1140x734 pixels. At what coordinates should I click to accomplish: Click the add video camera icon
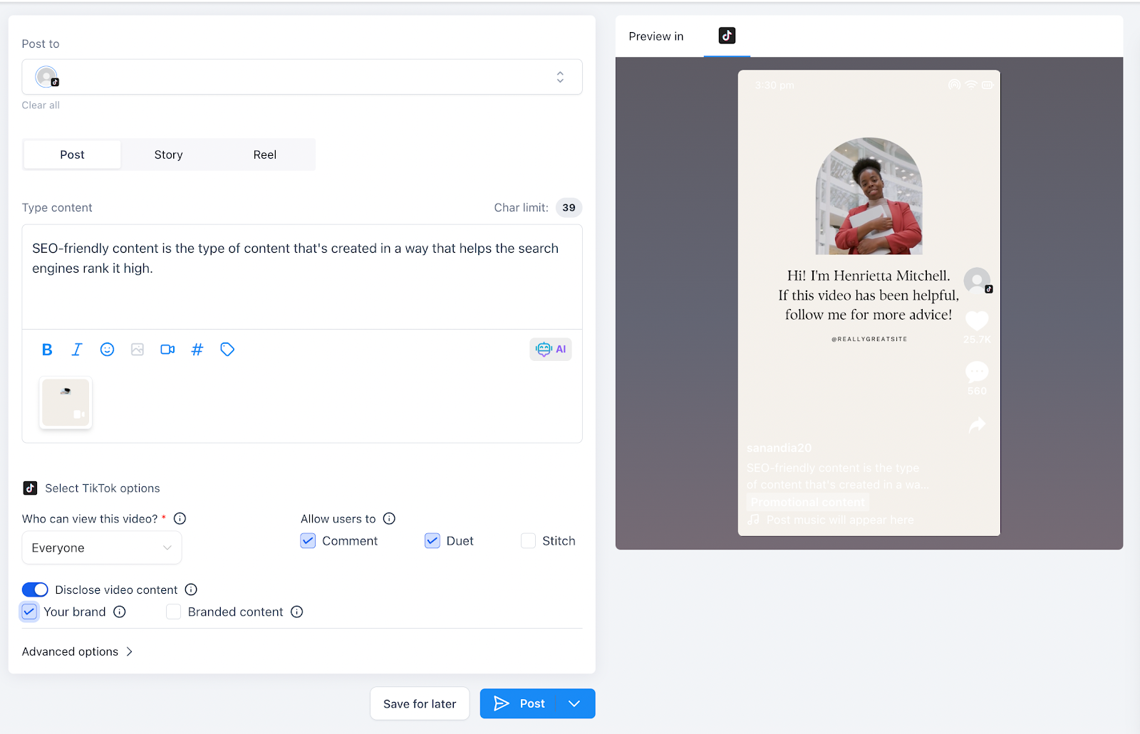click(x=167, y=350)
